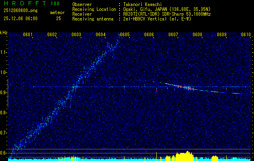Image resolution: width=254 pixels, height=161 pixels.
Task: Click the meteor count 25
Action: (59, 19)
